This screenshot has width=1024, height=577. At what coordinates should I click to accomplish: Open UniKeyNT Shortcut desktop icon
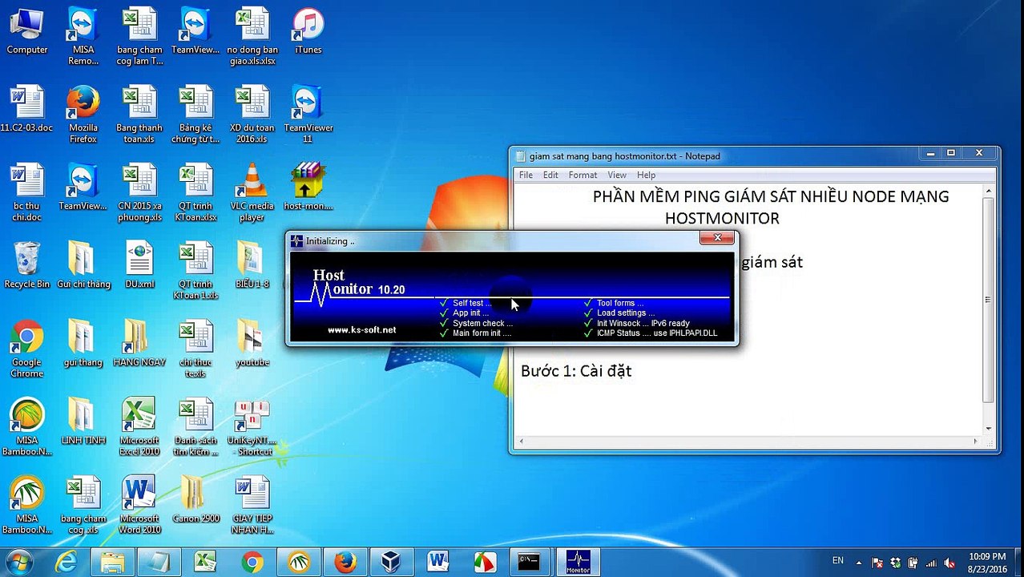252,427
